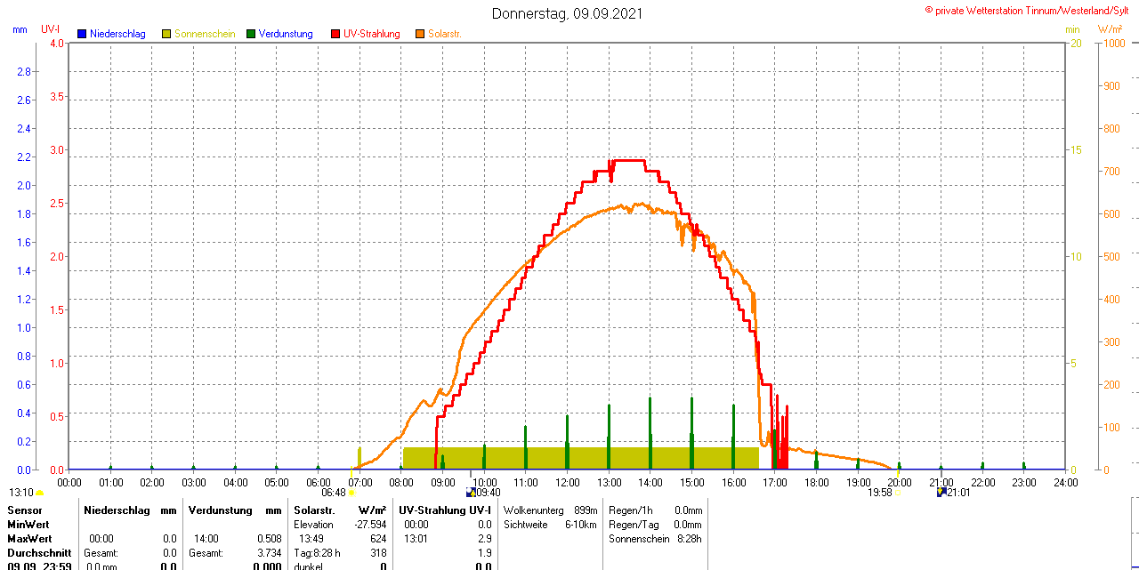Click the moon icon next to 09:40
Screen dimensions: 1139x570
[x=470, y=492]
